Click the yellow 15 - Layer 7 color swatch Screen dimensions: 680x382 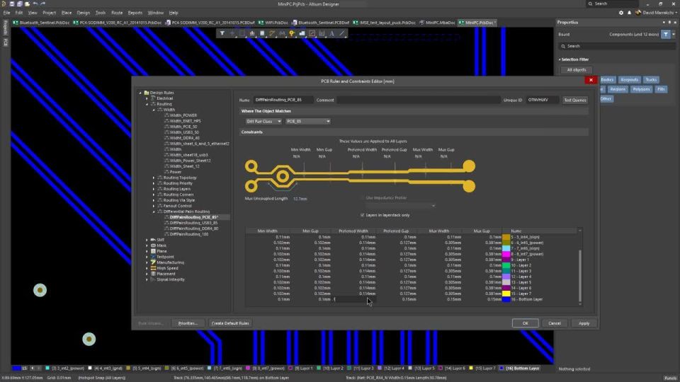point(506,294)
